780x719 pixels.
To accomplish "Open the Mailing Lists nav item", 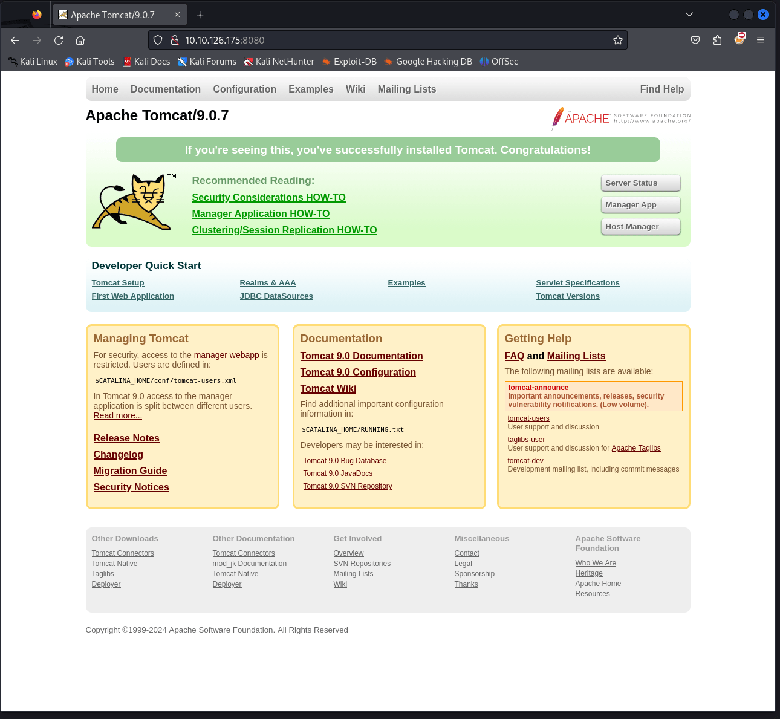I will pyautogui.click(x=407, y=89).
